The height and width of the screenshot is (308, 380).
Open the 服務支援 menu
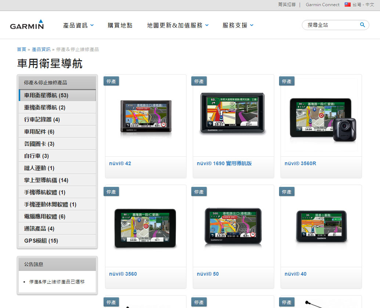click(x=235, y=25)
